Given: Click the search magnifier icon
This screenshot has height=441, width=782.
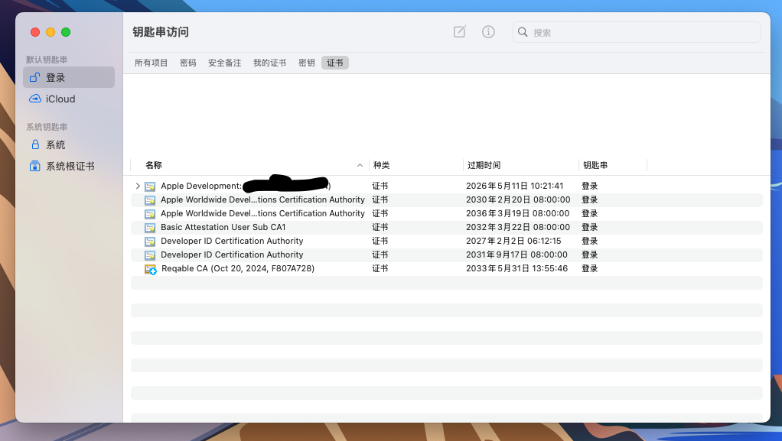Looking at the screenshot, I should (522, 32).
